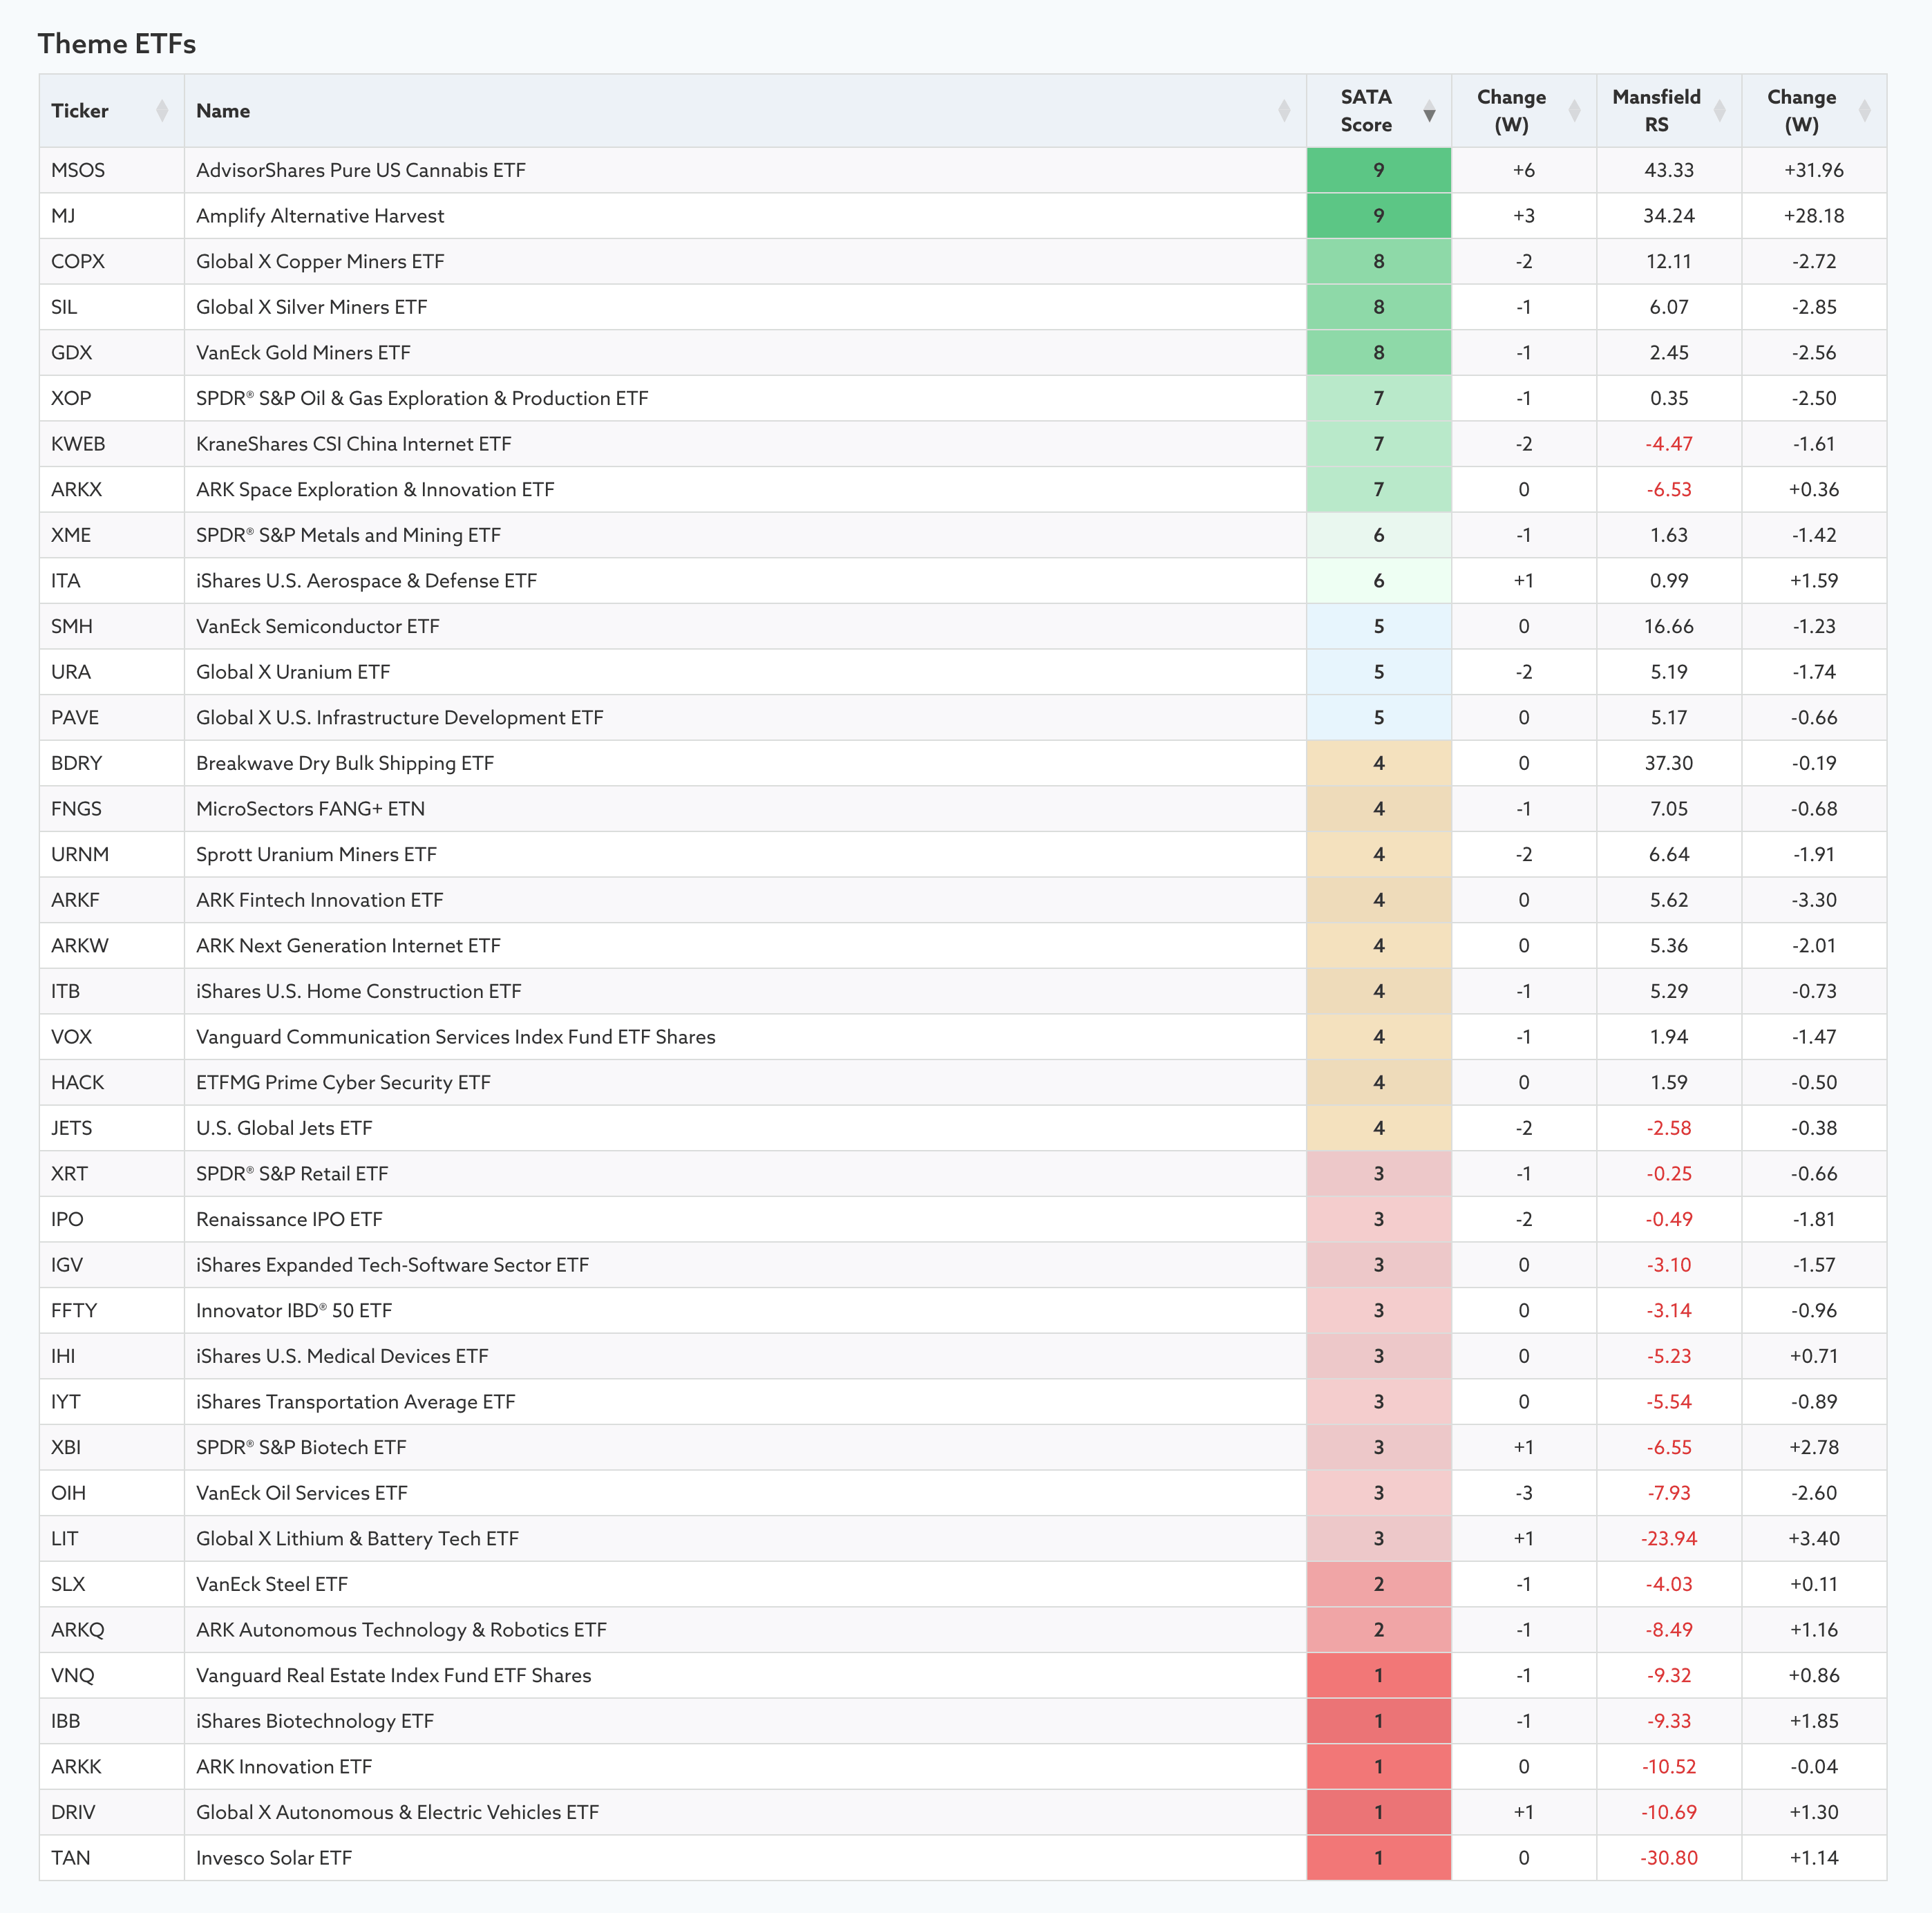1932x1913 pixels.
Task: Click iShares U.S. Aerospace & Defense ETF
Action: (x=366, y=581)
